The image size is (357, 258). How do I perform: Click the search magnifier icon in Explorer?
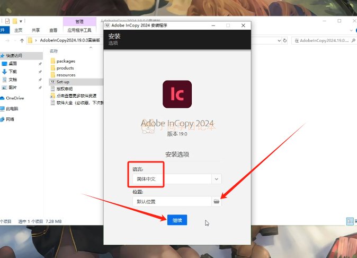tap(353, 40)
